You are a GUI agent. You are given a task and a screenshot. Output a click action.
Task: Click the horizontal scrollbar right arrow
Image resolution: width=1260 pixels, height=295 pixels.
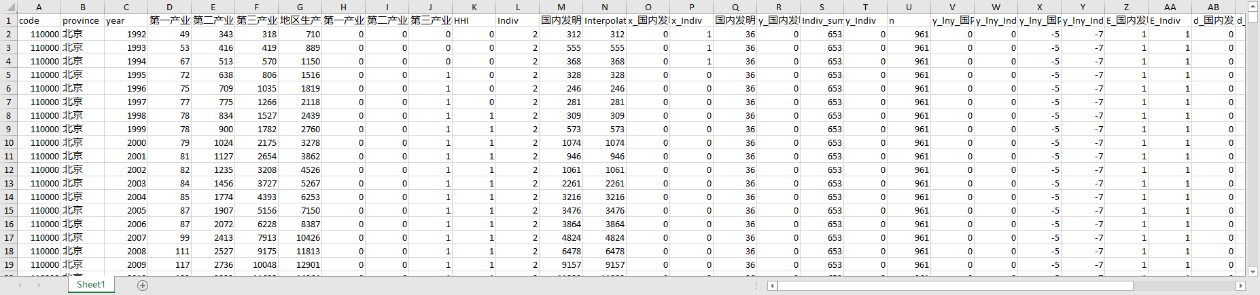pyautogui.click(x=1240, y=286)
